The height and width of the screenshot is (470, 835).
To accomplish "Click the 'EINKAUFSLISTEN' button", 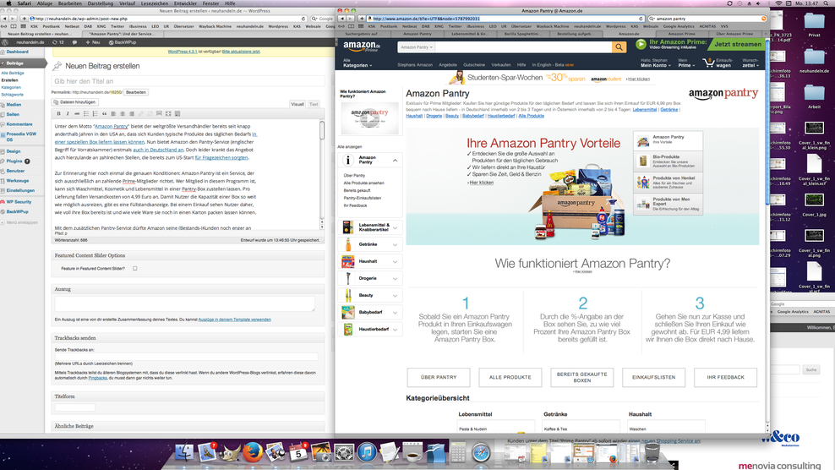I will (653, 377).
